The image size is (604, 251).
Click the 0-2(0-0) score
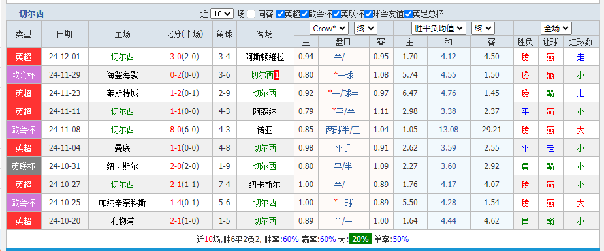(x=185, y=75)
